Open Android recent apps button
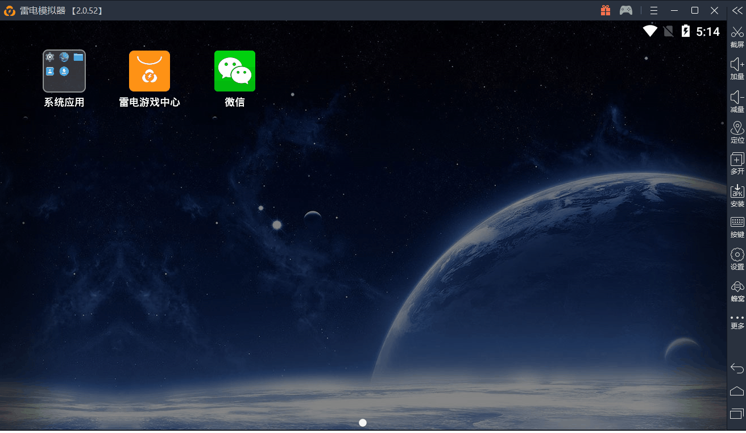 pos(737,414)
